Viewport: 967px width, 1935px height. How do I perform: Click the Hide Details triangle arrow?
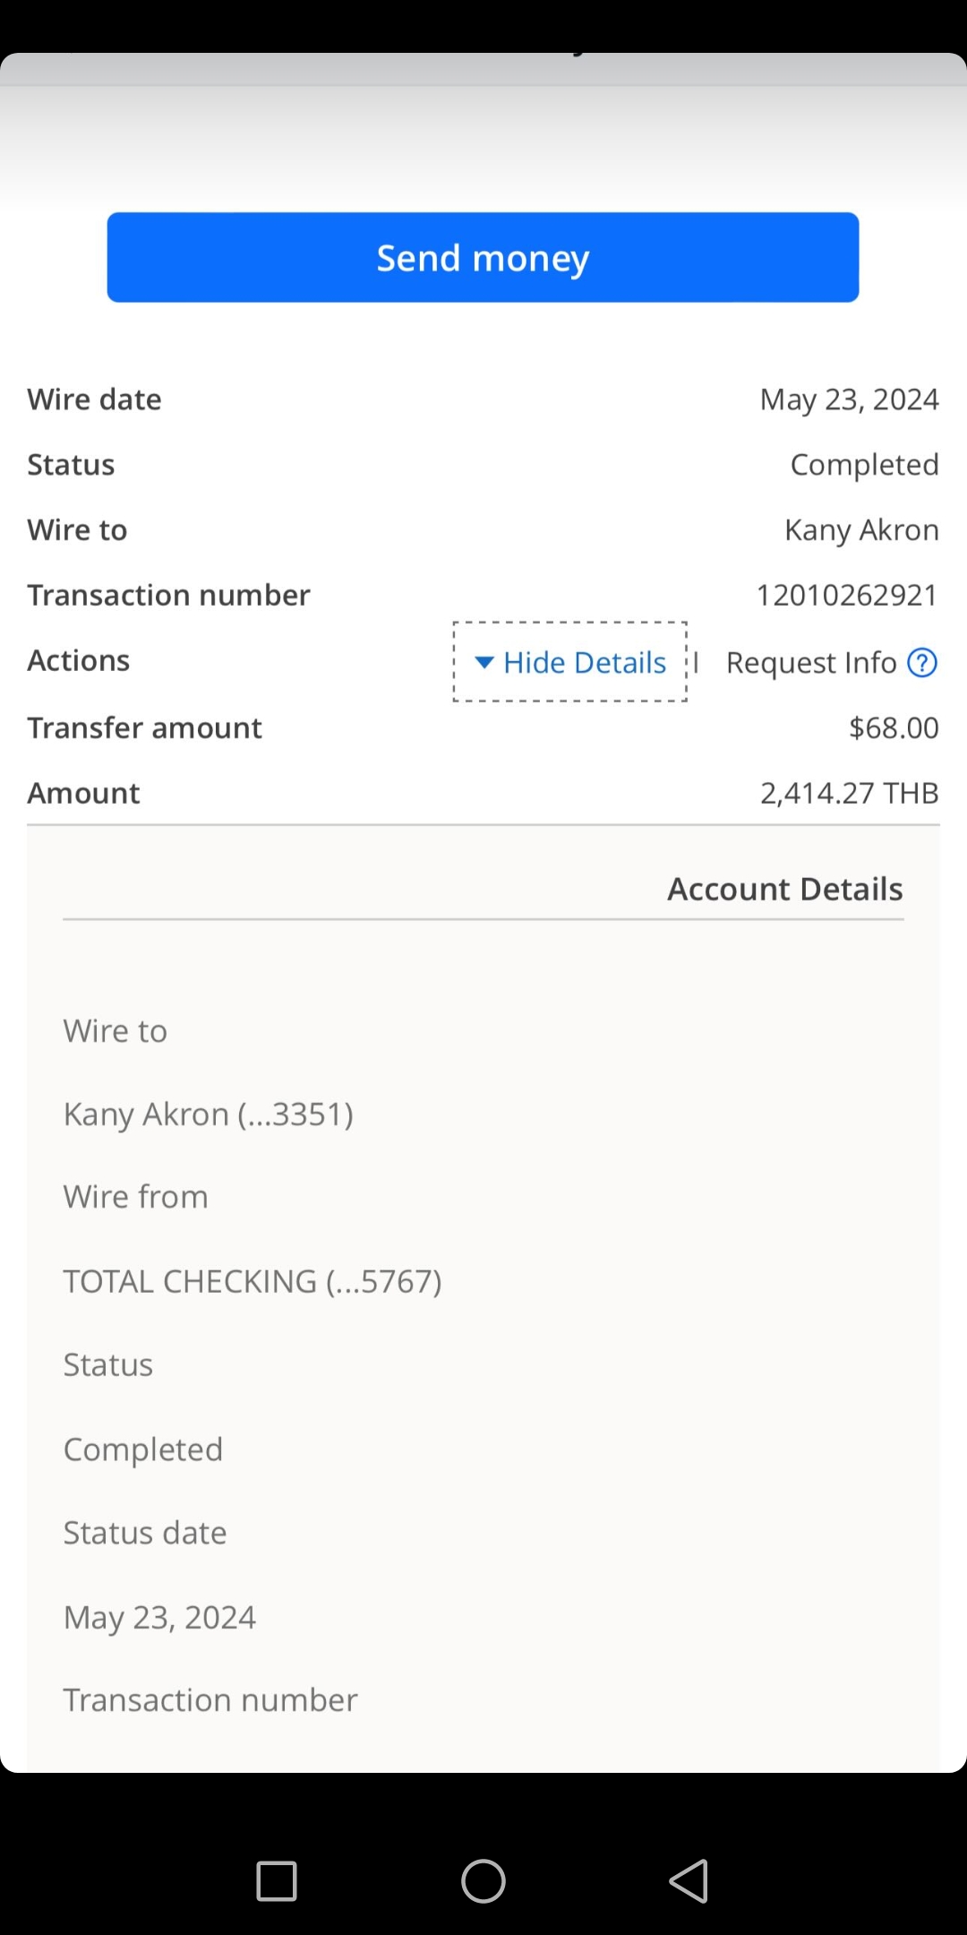[x=484, y=663]
